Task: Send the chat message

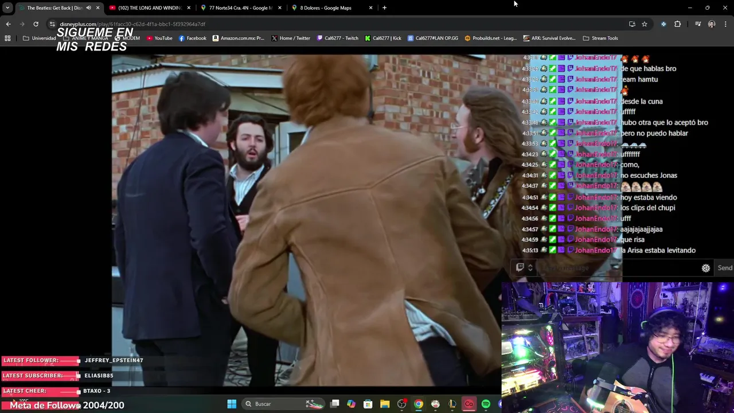Action: coord(725,268)
